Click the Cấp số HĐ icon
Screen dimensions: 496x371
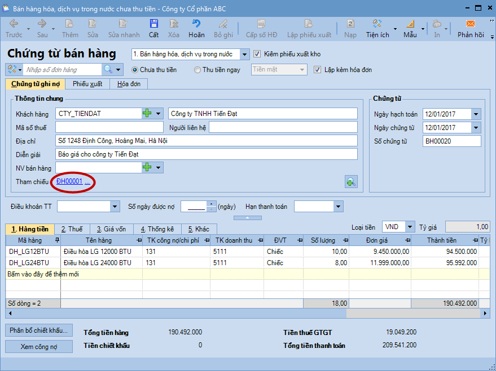pos(261,24)
